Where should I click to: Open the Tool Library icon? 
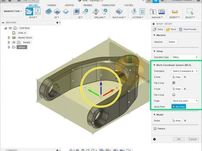tap(153, 12)
